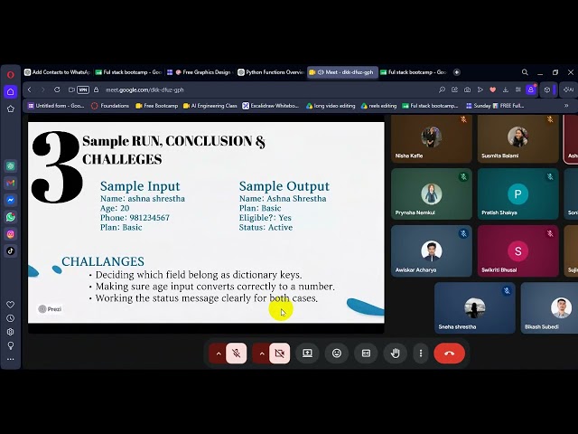Open sidebar settings gear icon
This screenshot has width=578, height=434.
(x=10, y=332)
